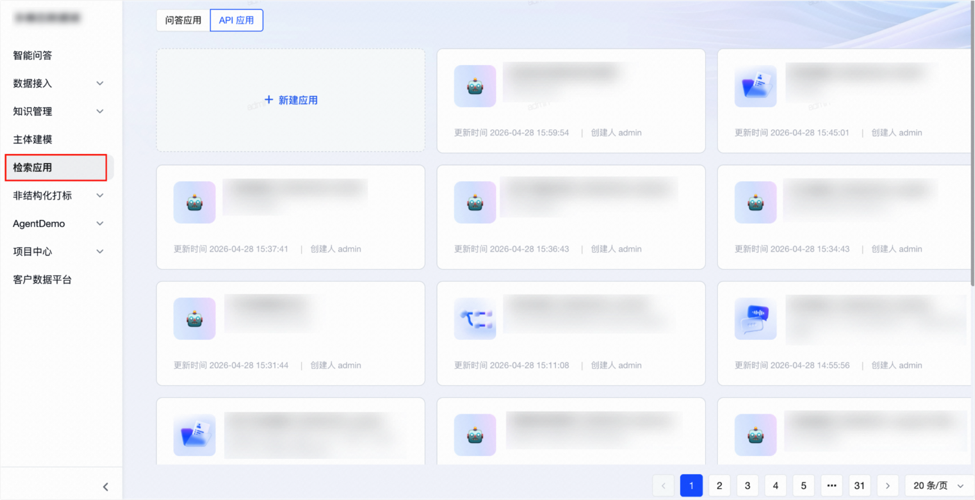The height and width of the screenshot is (500, 975).
Task: Click 数据接入 label in sidebar
Action: 32,83
